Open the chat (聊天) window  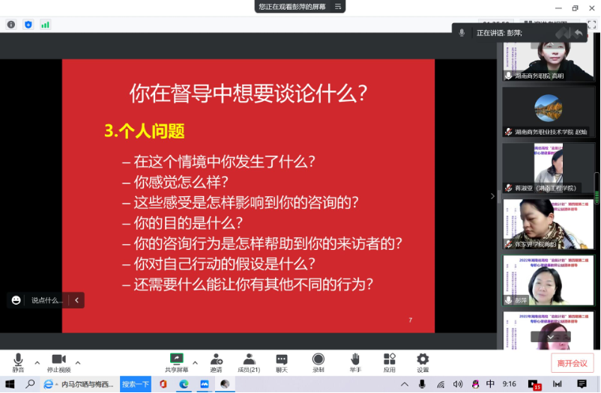[x=281, y=362]
